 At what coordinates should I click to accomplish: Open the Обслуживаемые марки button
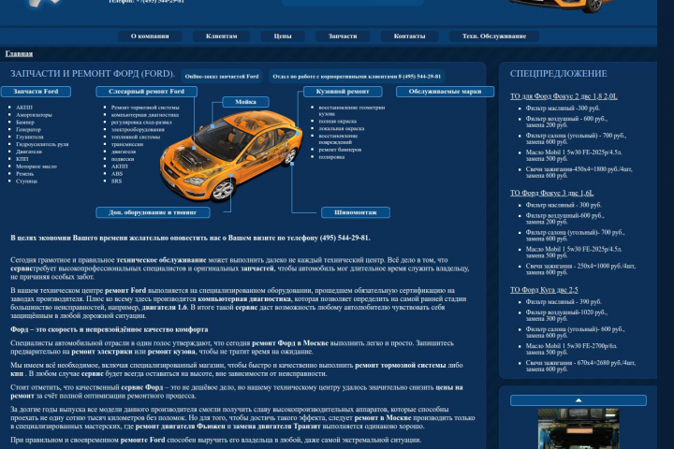(445, 92)
